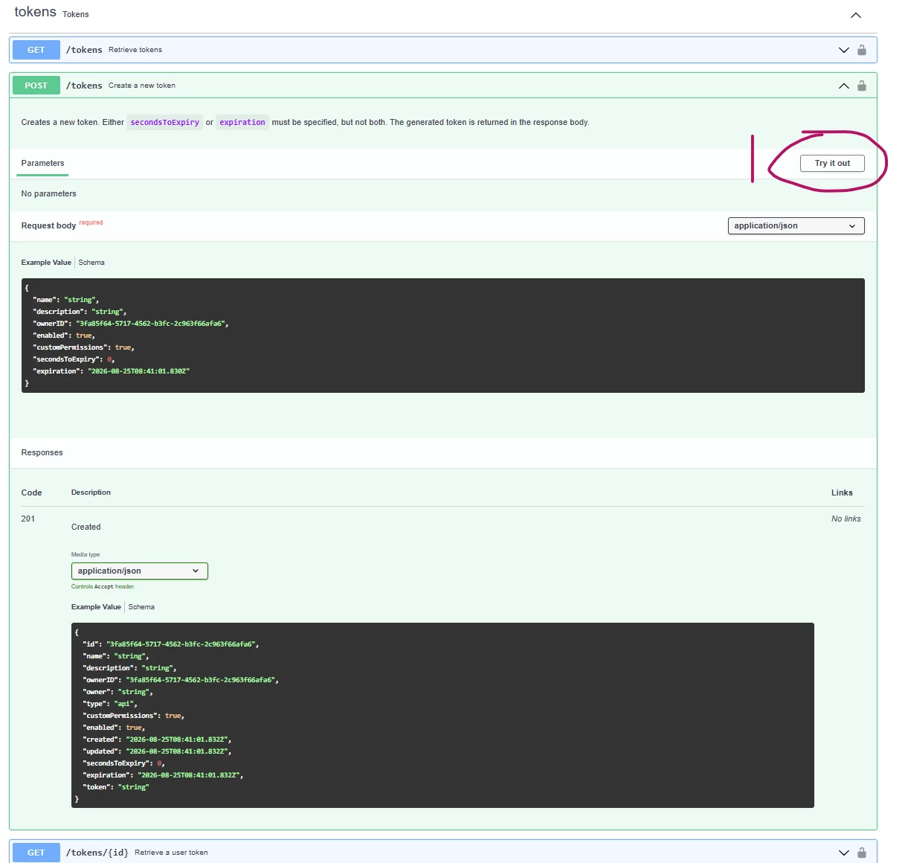Screen dimensions: 908x863
Task: Click 'Retrieve a user token' summary text
Action: 171,853
